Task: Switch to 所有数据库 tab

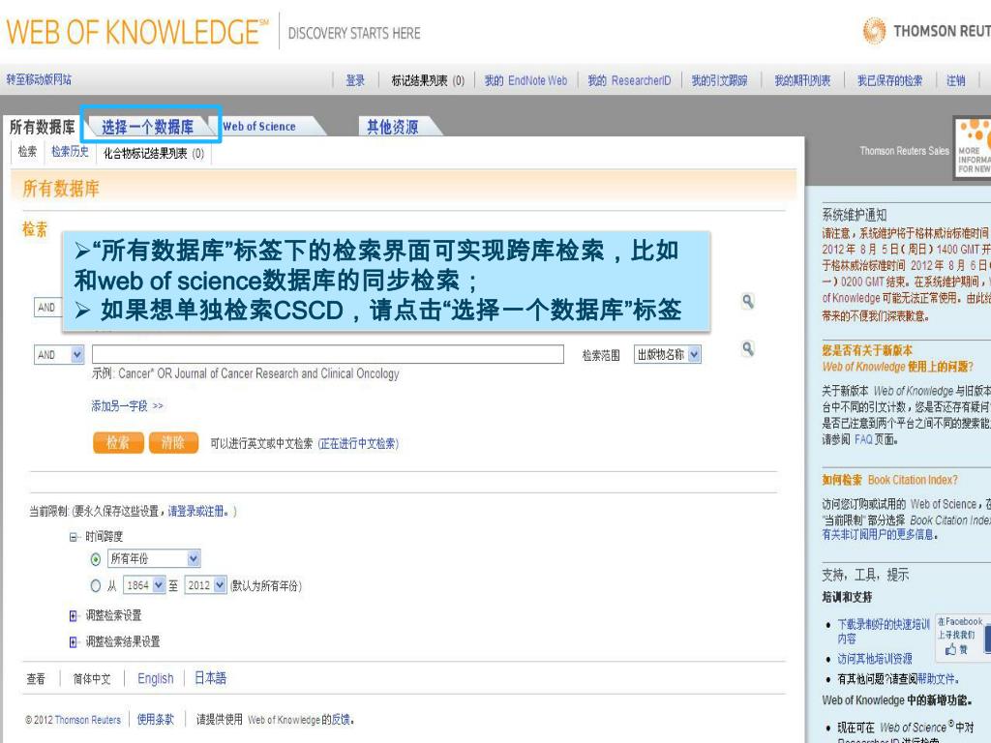Action: click(x=42, y=127)
